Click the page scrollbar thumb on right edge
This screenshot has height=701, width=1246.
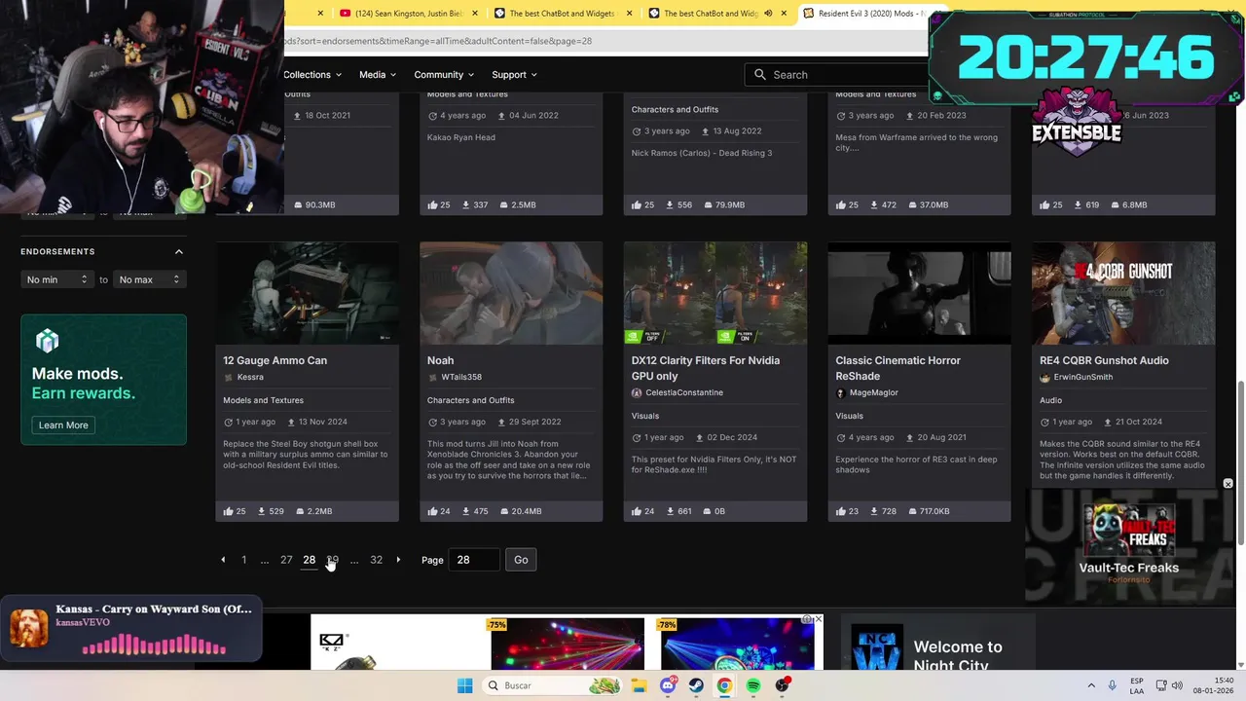click(1241, 461)
